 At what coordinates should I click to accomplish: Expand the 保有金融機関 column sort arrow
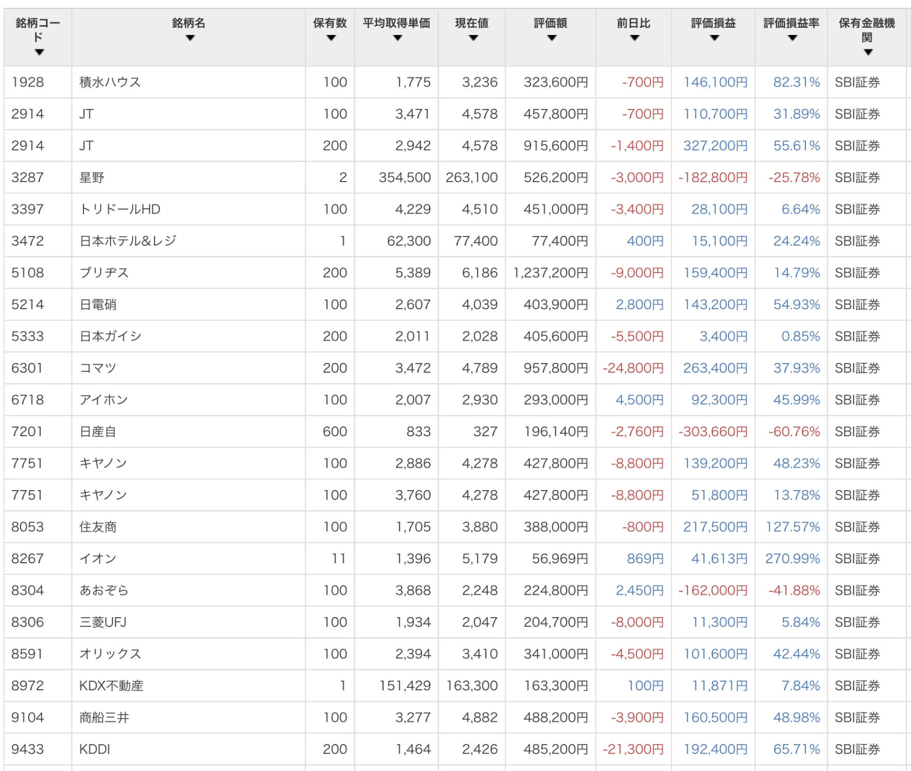coord(868,52)
